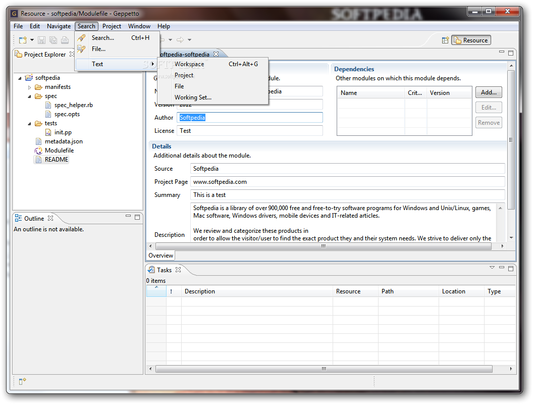533x404 pixels.
Task: Collapse the tests folder
Action: [x=30, y=124]
